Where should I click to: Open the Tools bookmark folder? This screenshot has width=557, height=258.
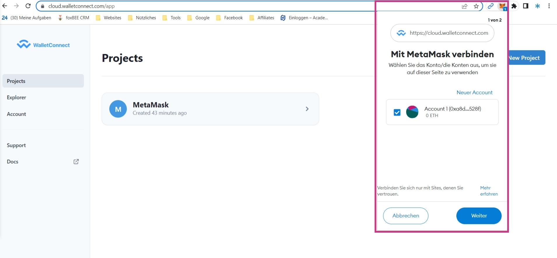172,18
